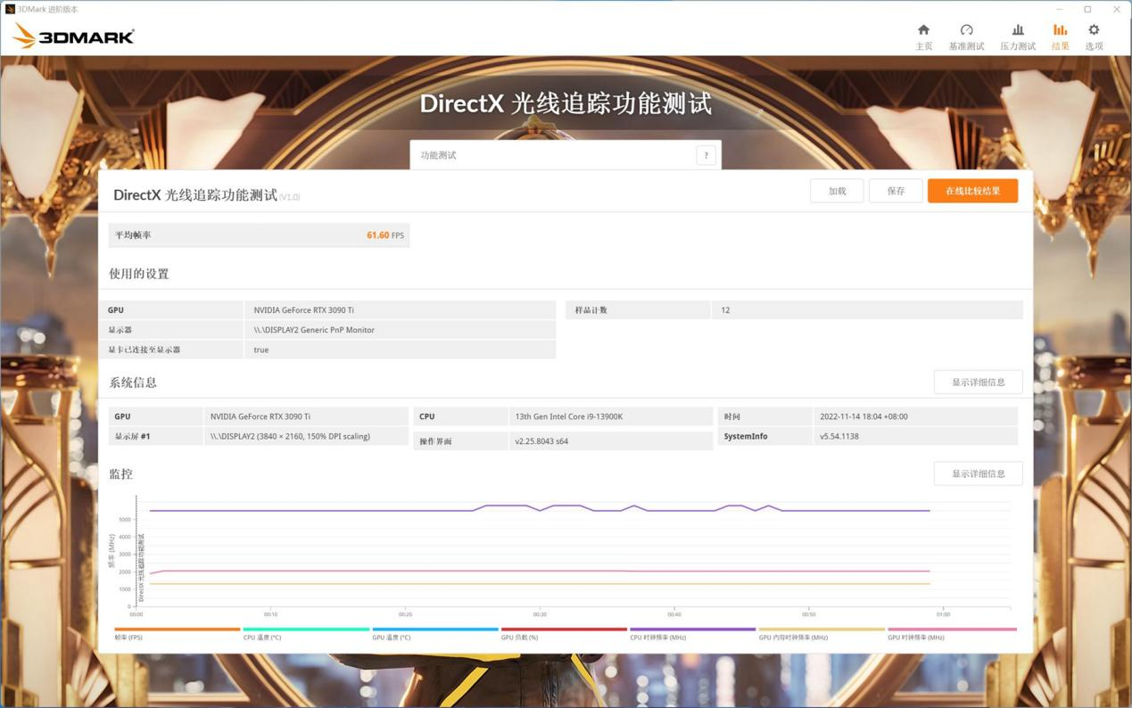1132x708 pixels.
Task: Click the 保存 save button
Action: [x=896, y=191]
